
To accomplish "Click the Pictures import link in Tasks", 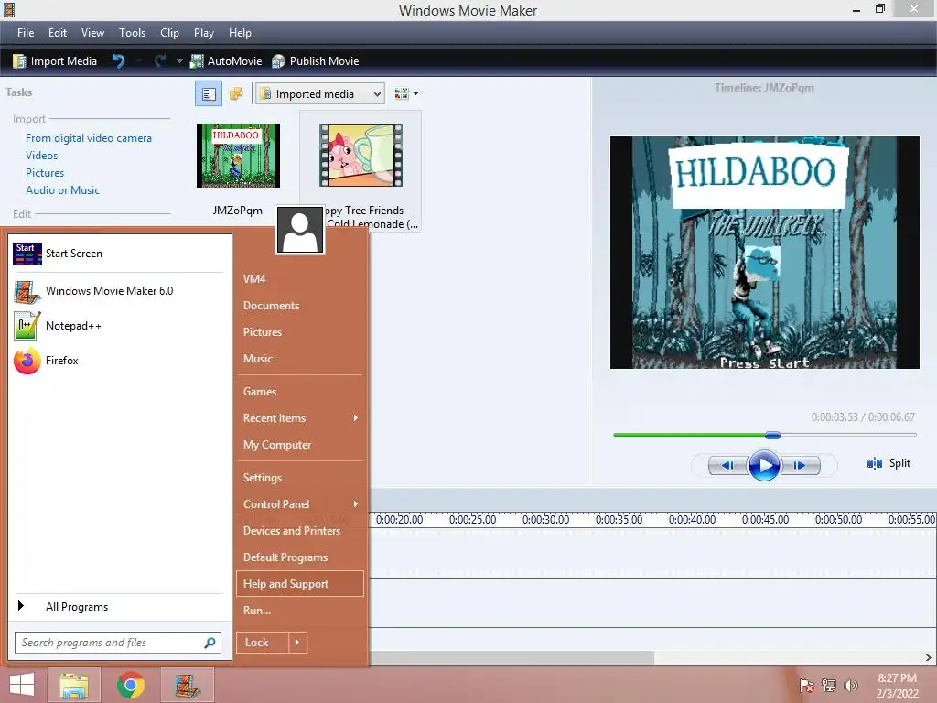I will click(45, 173).
